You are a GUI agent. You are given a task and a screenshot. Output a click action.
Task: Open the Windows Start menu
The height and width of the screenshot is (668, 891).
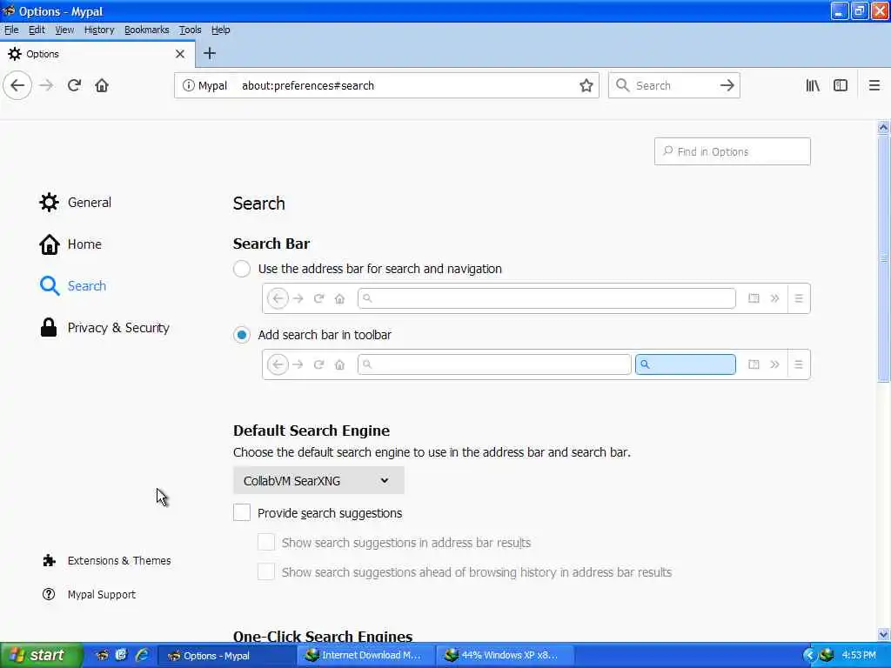[x=42, y=655]
